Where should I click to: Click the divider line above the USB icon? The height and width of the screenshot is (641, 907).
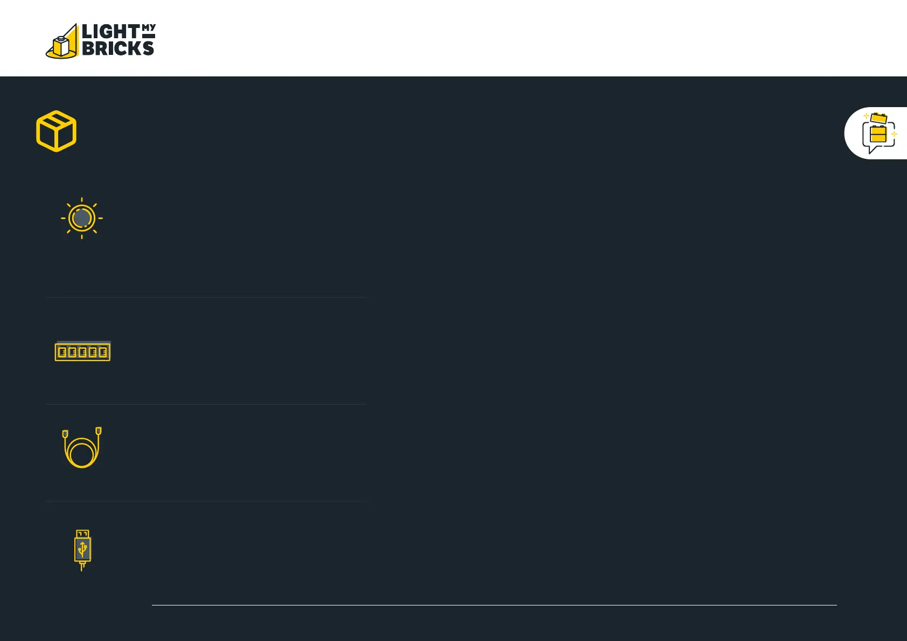click(x=206, y=501)
